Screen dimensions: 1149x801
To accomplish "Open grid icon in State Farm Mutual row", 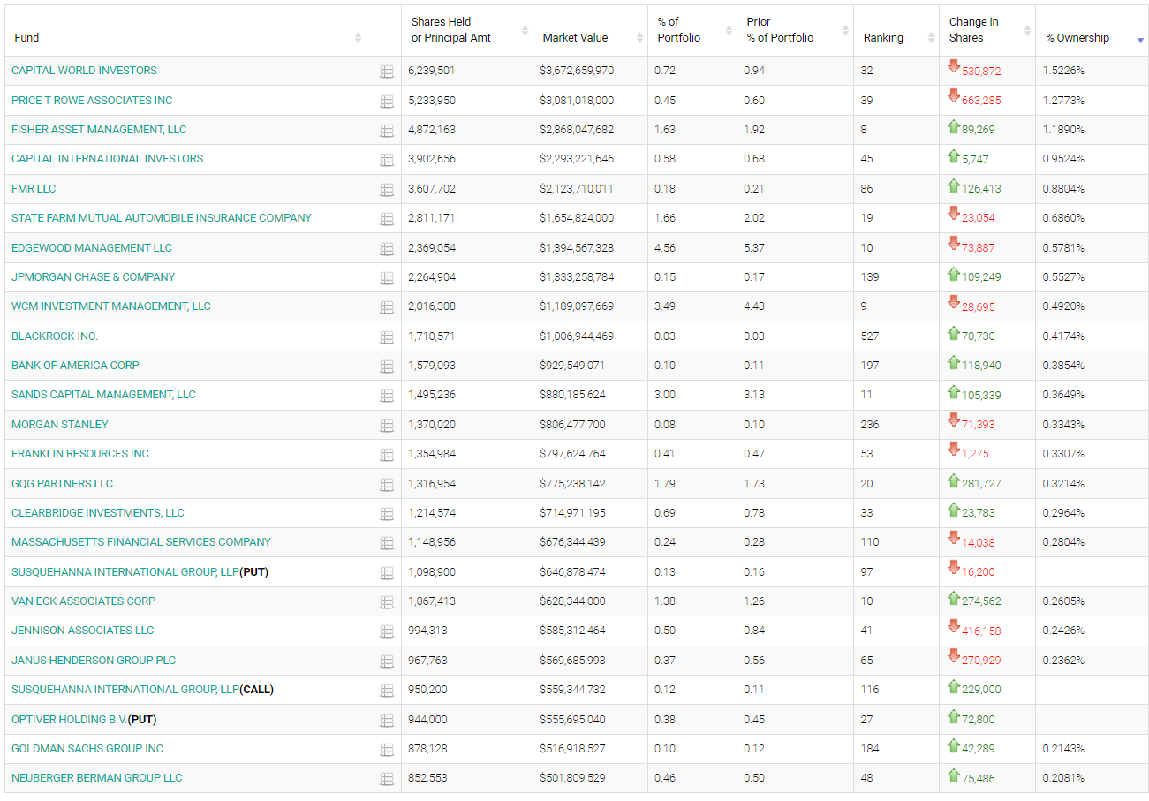I will (386, 219).
